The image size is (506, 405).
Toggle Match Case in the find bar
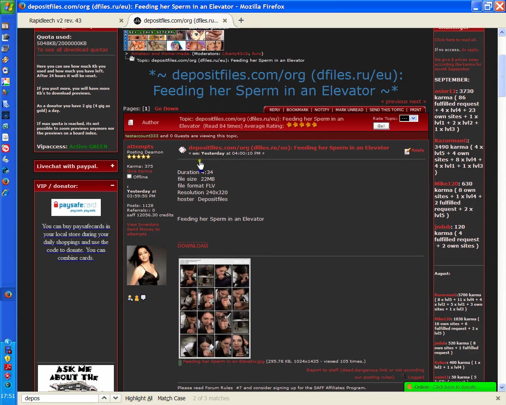tap(172, 398)
